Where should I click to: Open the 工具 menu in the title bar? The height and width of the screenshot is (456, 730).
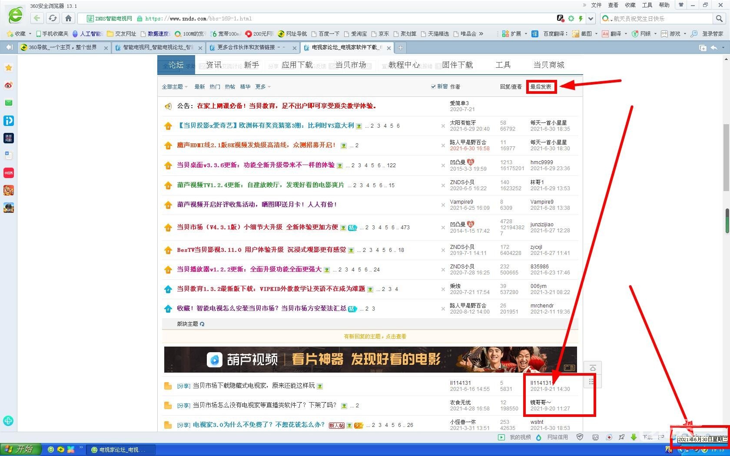coord(647,5)
